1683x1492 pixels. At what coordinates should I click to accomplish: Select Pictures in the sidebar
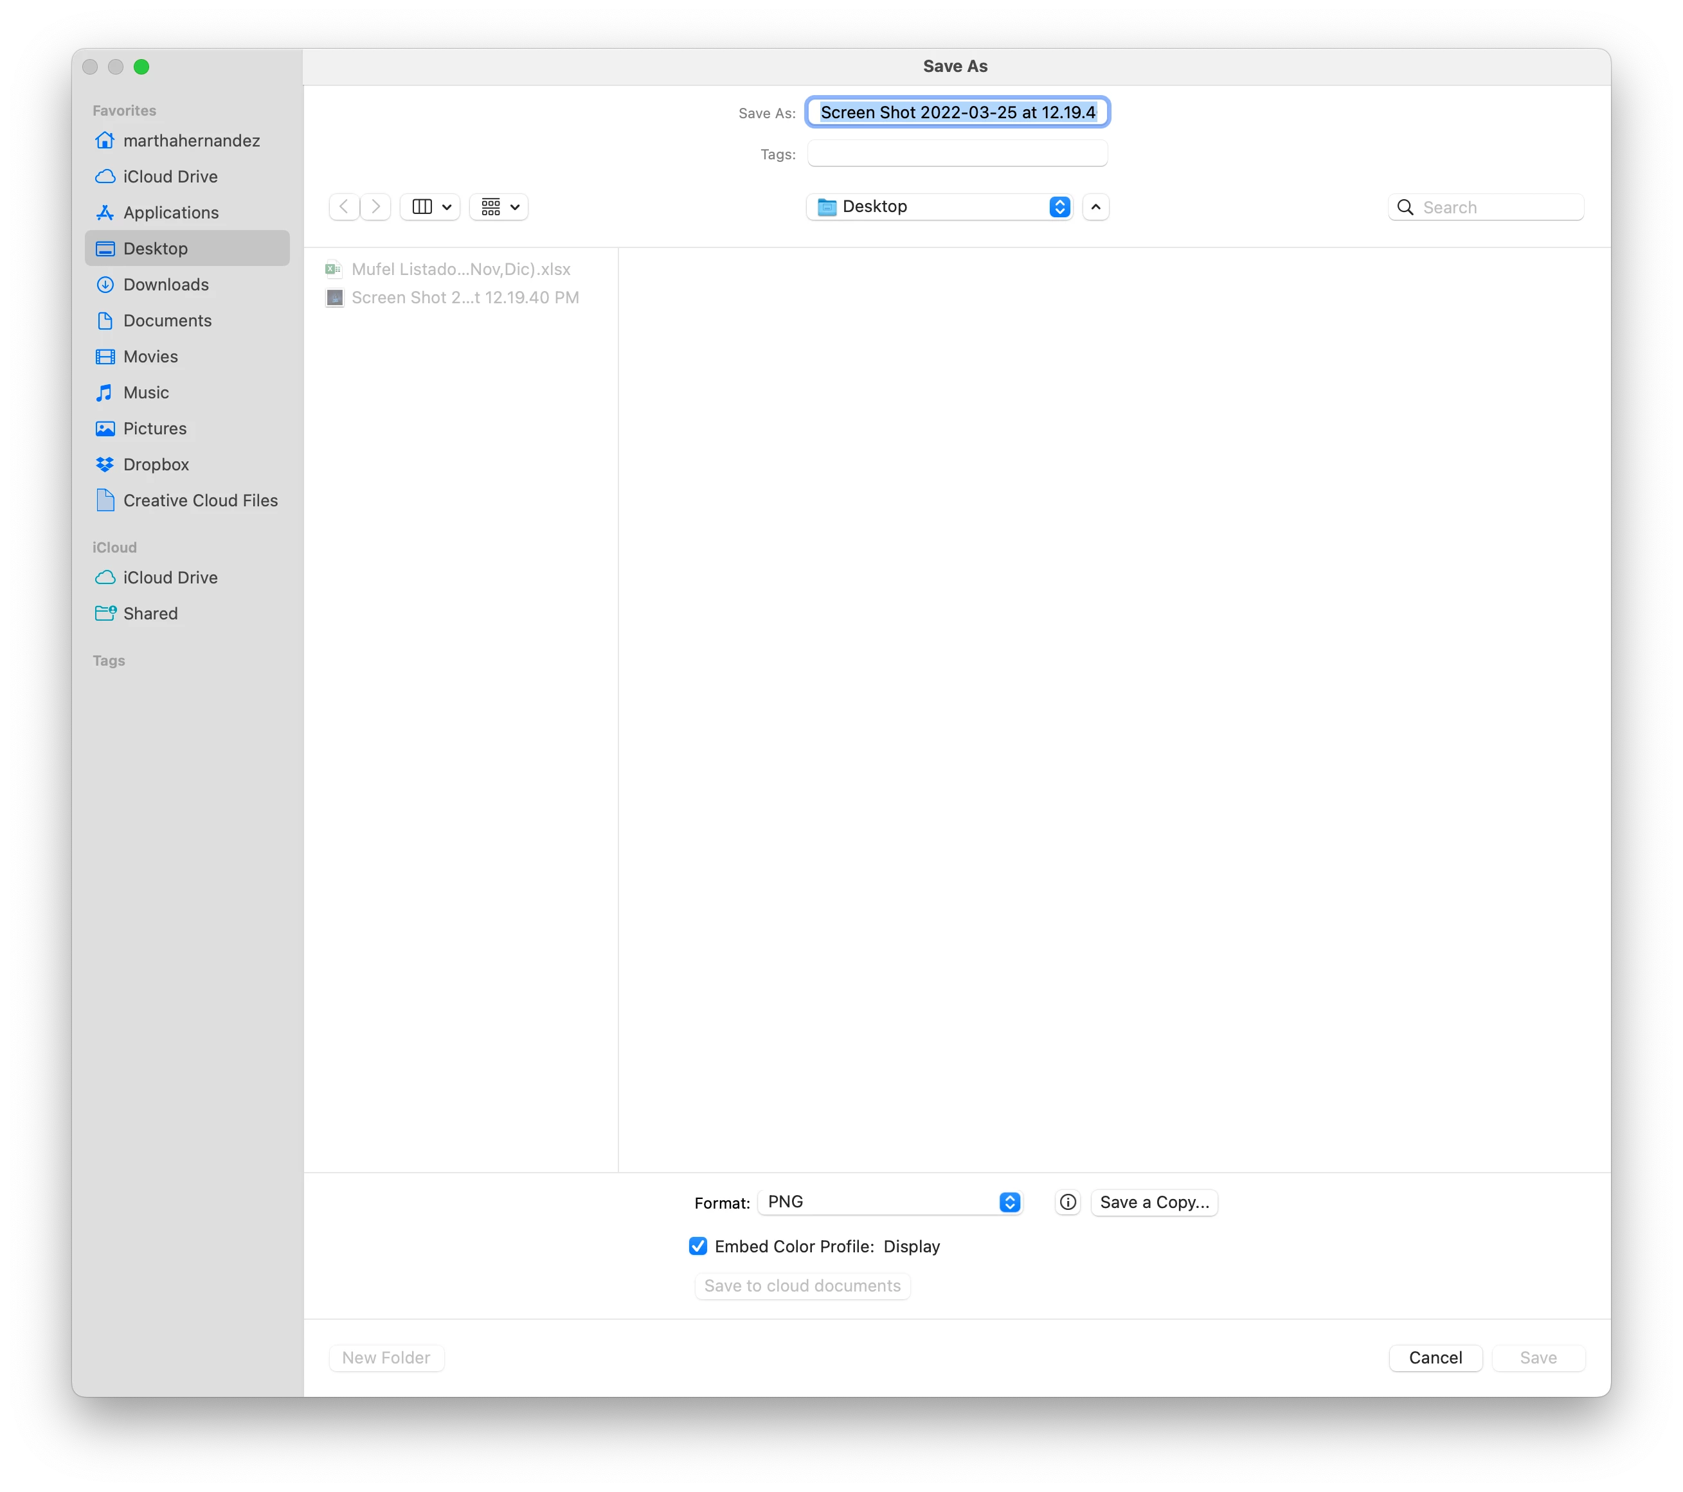(155, 429)
